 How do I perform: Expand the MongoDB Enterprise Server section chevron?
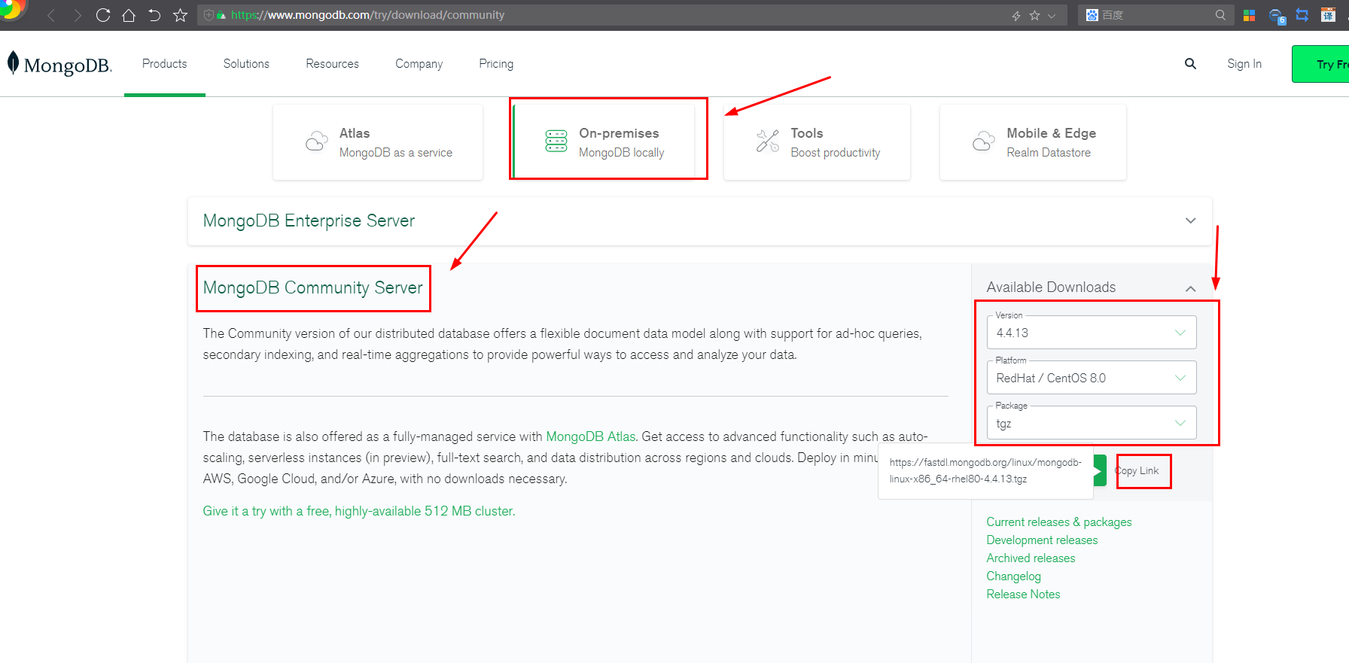click(1190, 220)
